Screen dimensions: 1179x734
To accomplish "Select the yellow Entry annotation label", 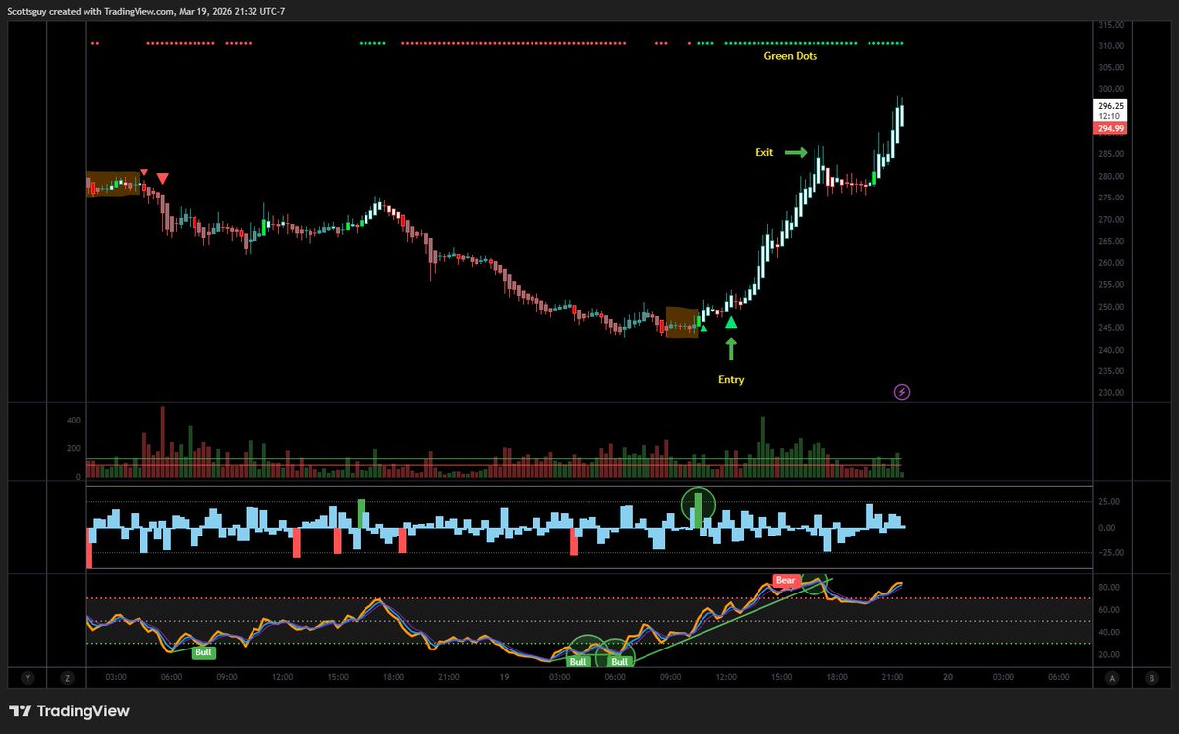I will coord(730,379).
